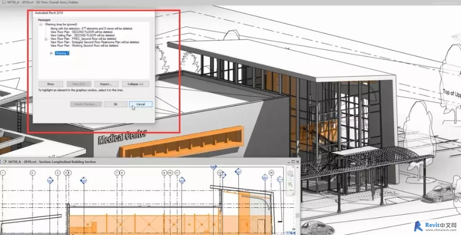Select grid bubble 8 in the section view
The image size is (461, 235).
click(x=122, y=173)
